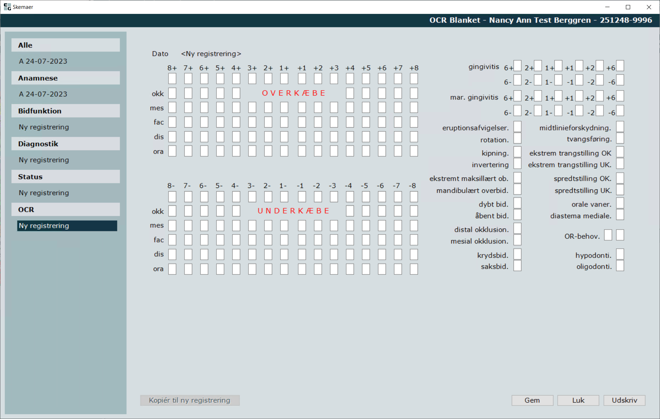Check mandibulært overbid box

click(517, 189)
